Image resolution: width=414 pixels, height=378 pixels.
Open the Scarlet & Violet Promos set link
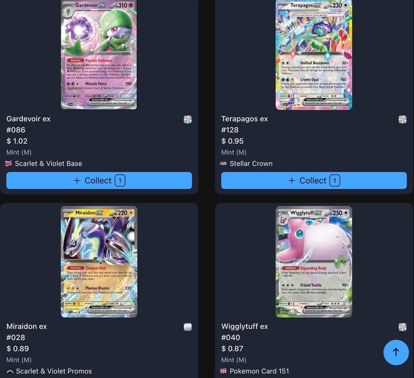pos(54,371)
